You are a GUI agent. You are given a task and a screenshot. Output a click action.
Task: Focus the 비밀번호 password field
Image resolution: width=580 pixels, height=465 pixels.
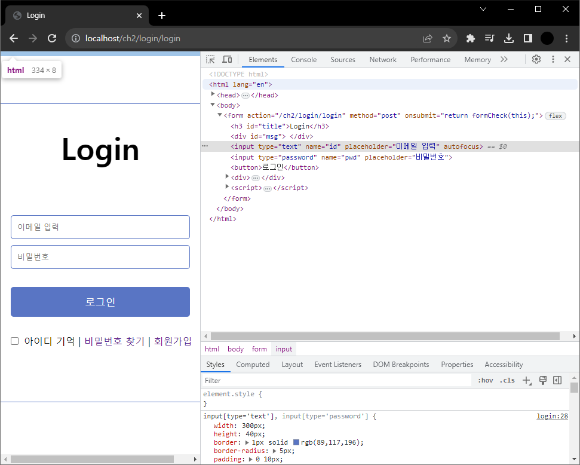(x=100, y=257)
